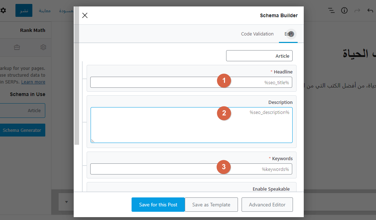Viewport: 376px width, 220px height.
Task: Open the Advanced Editor
Action: [x=267, y=205]
